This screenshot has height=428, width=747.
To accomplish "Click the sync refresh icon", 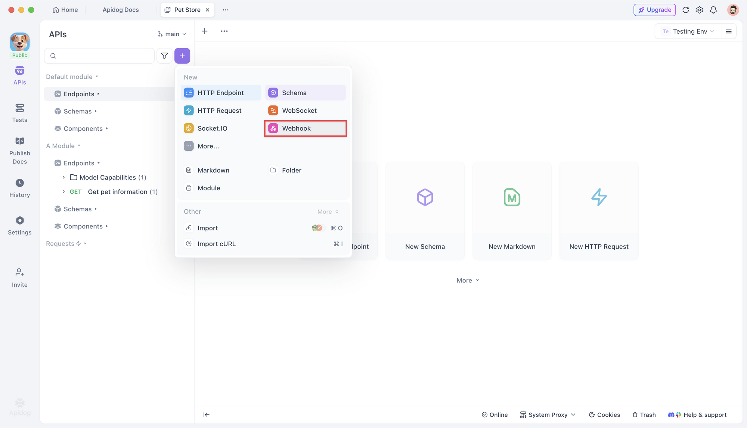I will tap(685, 10).
